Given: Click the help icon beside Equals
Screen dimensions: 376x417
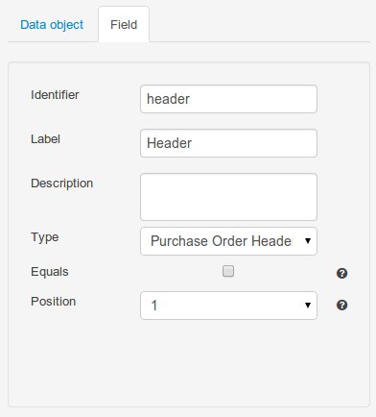Looking at the screenshot, I should tap(341, 273).
